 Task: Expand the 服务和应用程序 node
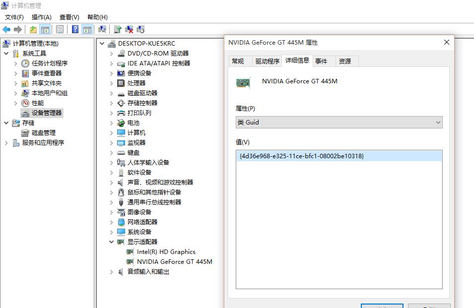click(6, 143)
